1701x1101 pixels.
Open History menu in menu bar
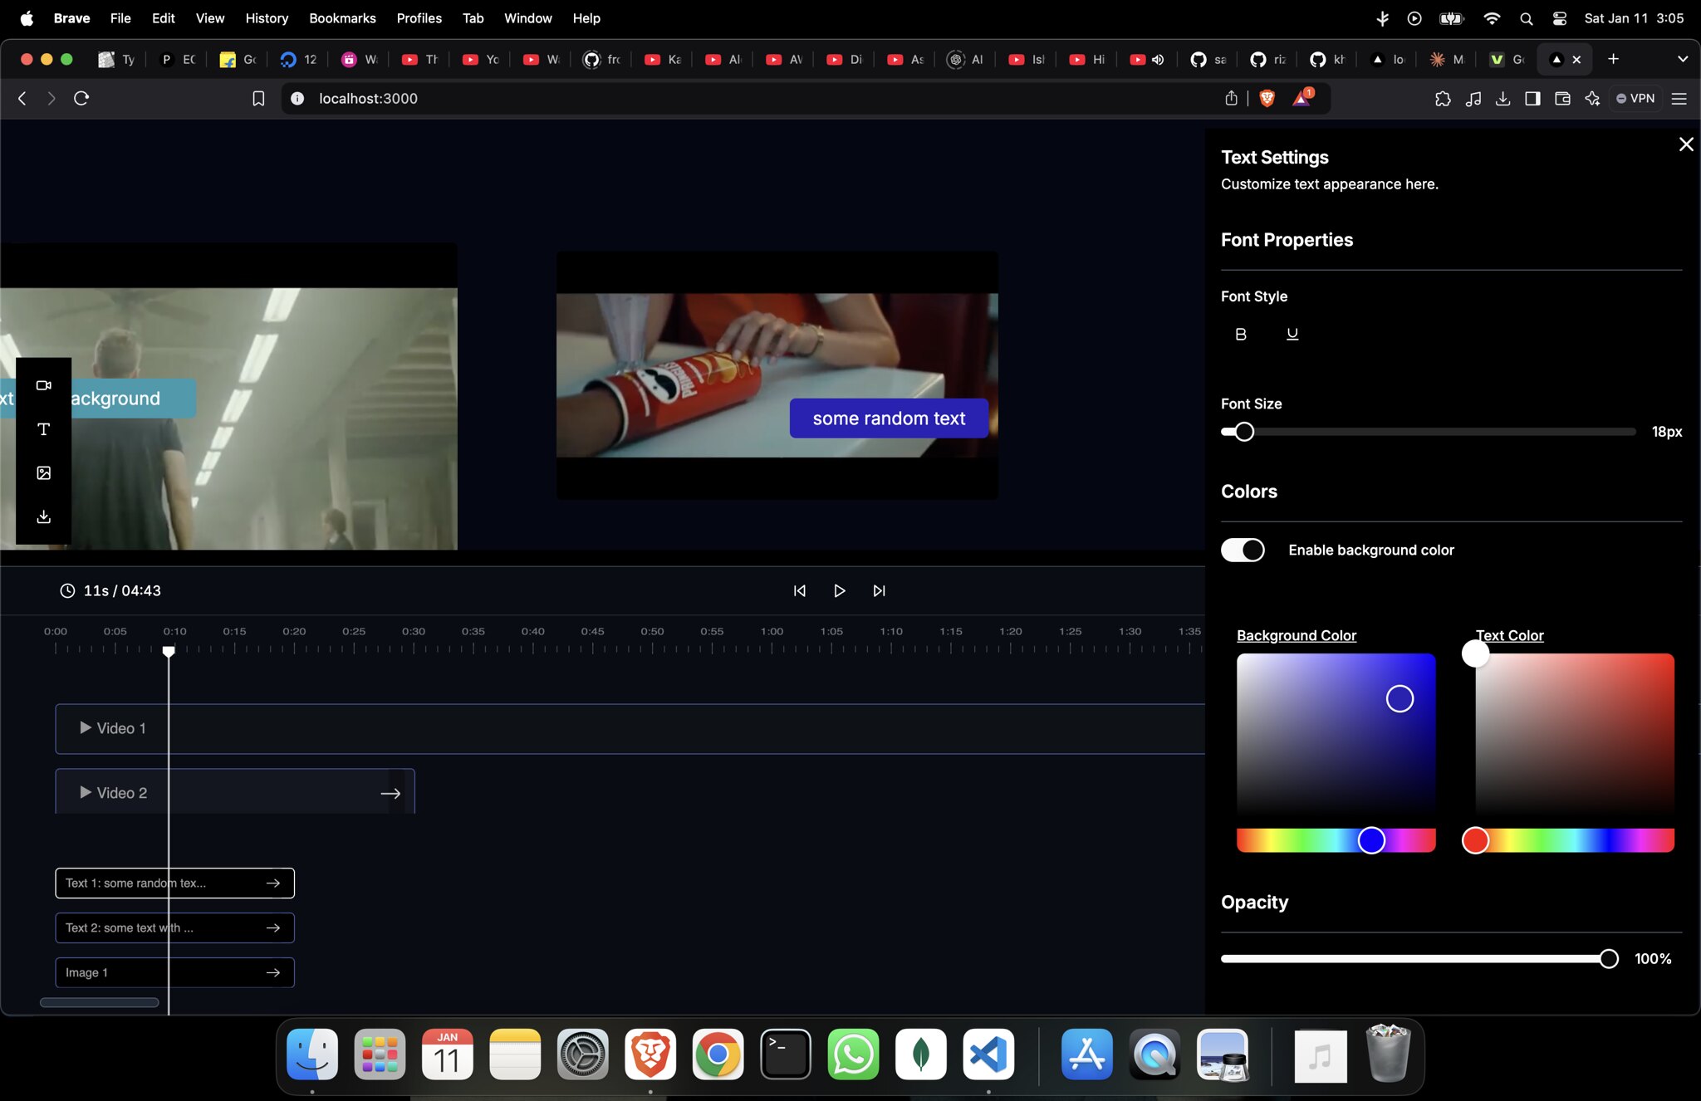264,18
